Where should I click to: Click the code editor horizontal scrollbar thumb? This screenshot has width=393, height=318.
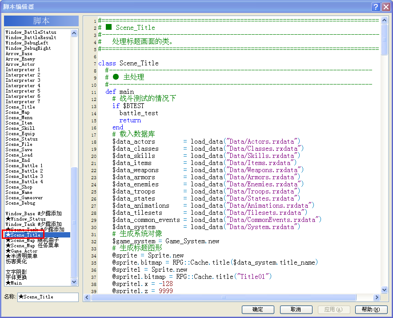click(224, 297)
